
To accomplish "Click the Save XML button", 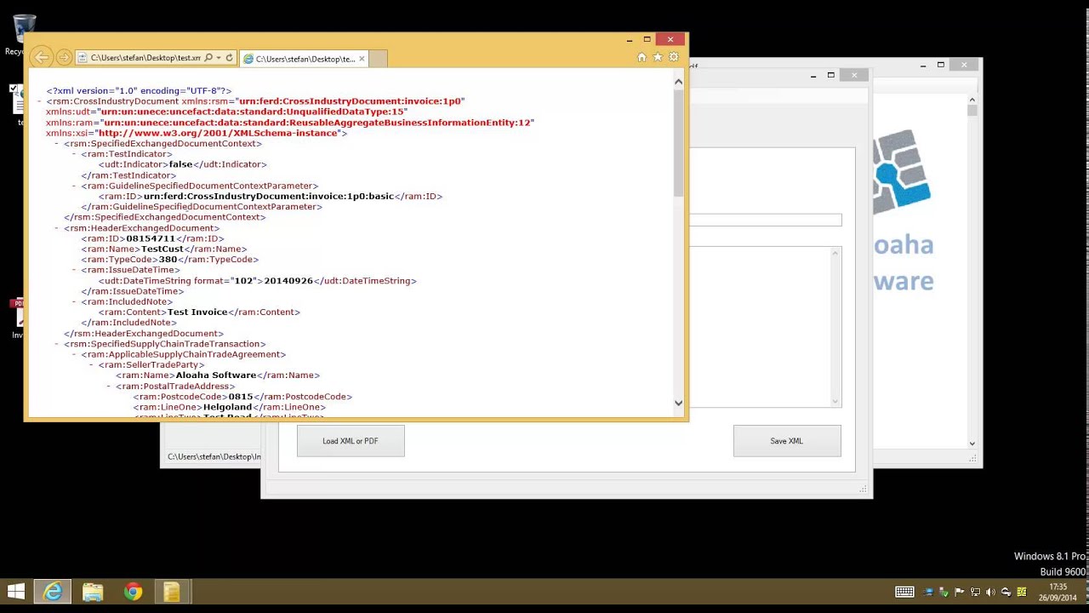I will [787, 441].
